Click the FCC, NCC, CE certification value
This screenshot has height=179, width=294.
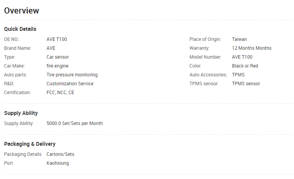(60, 93)
